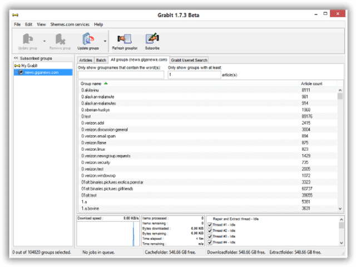
Task: Select the 0.verizon.security group row
Action: point(207,162)
